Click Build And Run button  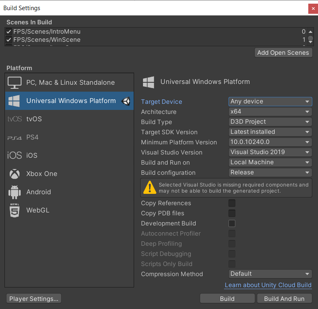[x=284, y=298]
